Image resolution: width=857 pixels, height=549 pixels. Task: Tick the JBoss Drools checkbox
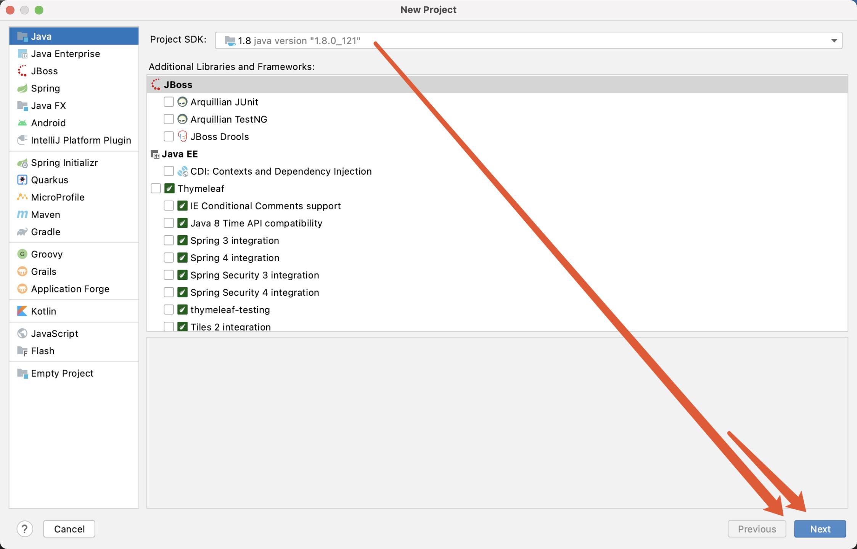tap(169, 136)
